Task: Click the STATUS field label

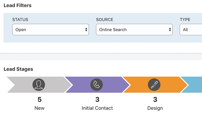Action: [20, 20]
